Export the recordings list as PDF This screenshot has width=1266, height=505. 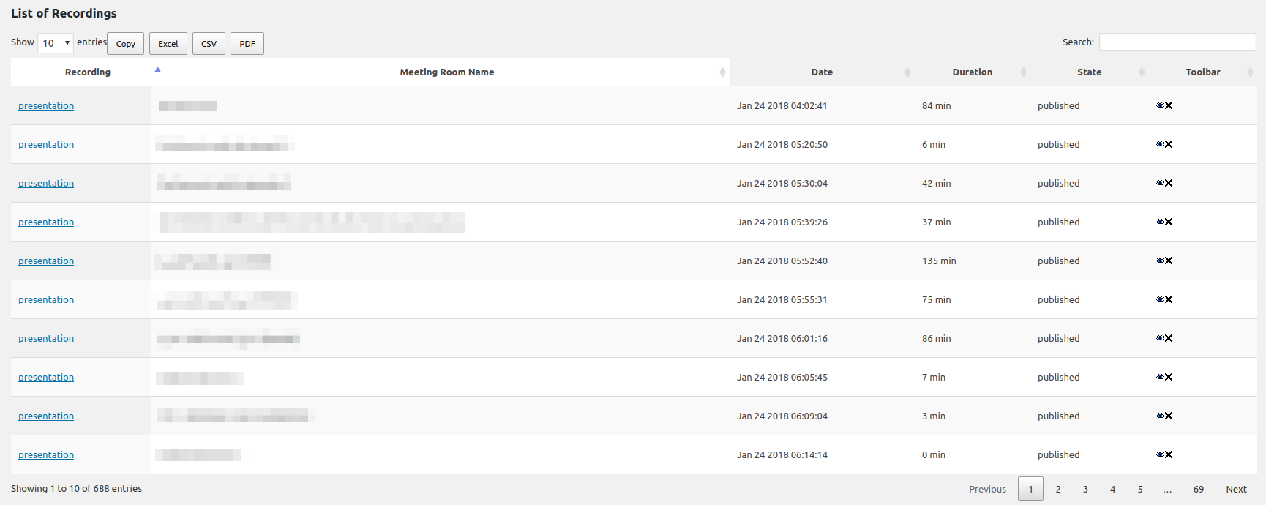(247, 44)
